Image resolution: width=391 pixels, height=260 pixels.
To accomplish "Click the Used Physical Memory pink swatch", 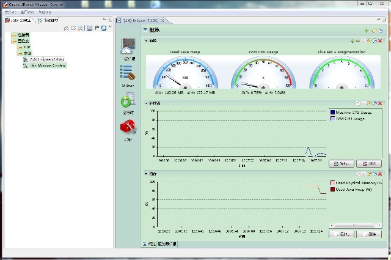I will pyautogui.click(x=332, y=183).
